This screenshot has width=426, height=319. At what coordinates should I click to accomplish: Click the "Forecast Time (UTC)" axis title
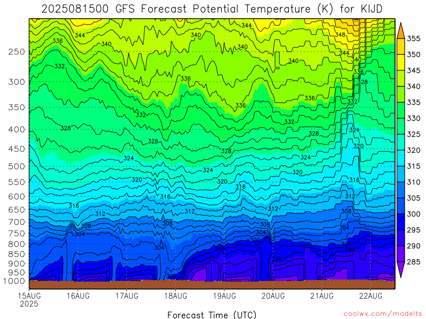[212, 315]
